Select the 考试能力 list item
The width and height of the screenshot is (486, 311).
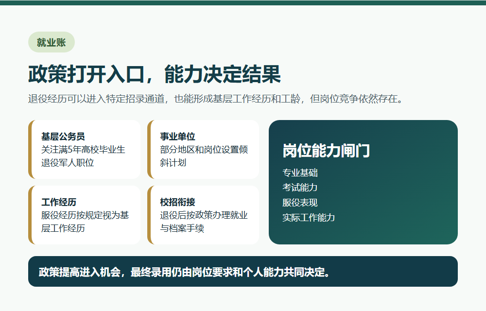pyautogui.click(x=300, y=188)
